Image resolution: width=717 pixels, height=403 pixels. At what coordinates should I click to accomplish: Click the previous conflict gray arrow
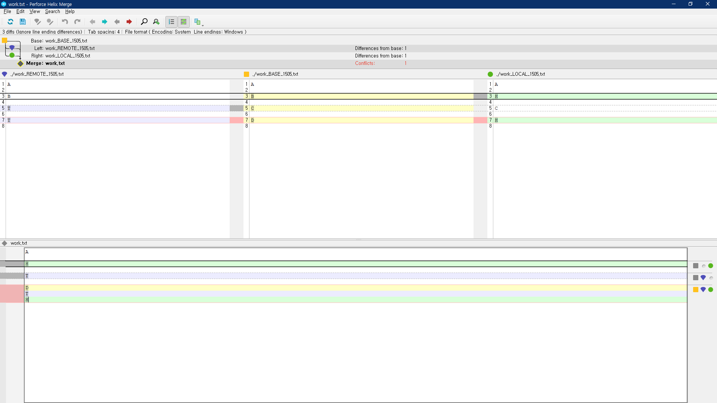coord(117,22)
